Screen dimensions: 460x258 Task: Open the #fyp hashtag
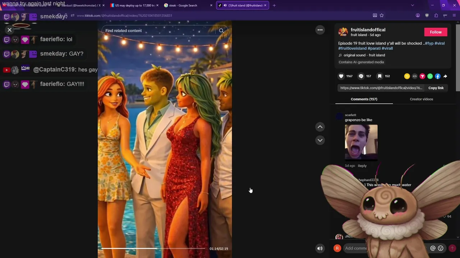[x=429, y=43]
